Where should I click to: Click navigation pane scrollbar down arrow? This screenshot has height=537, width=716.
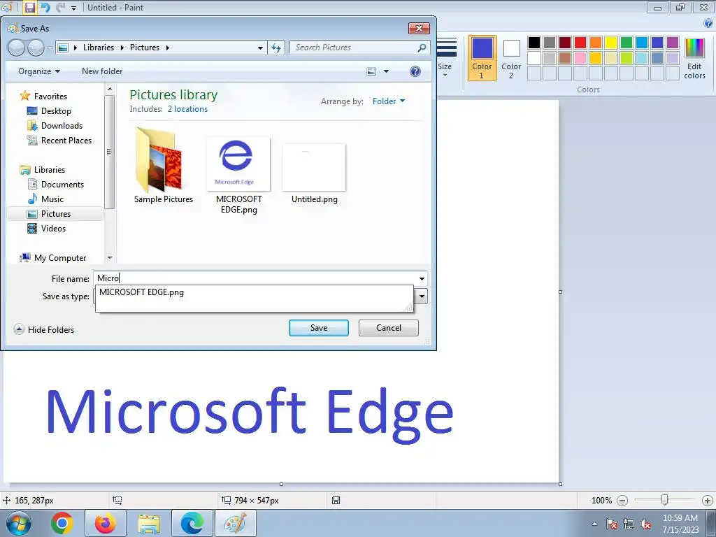point(110,258)
